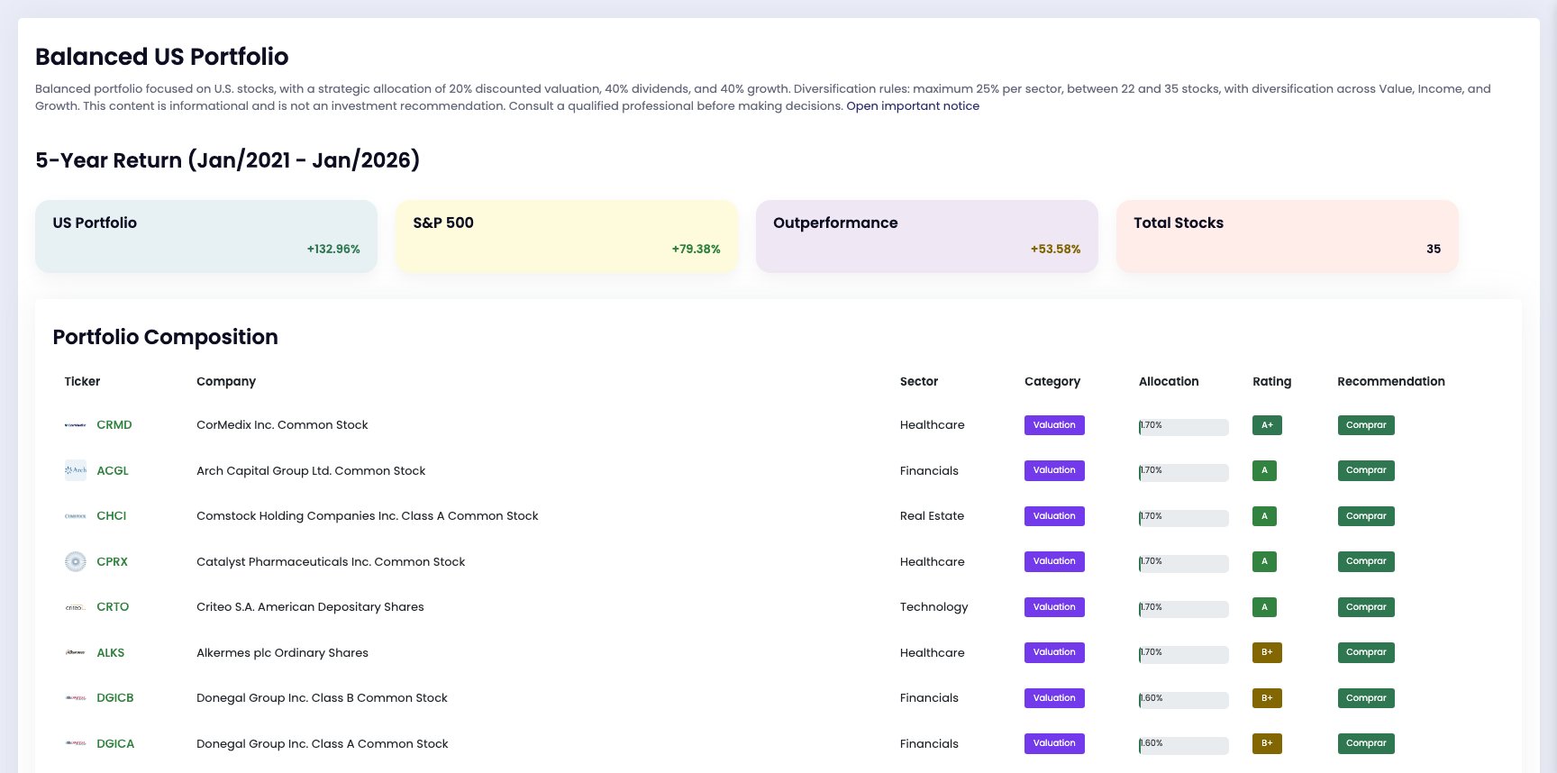1557x773 pixels.
Task: Open the CRMD ticker link
Action: [114, 425]
